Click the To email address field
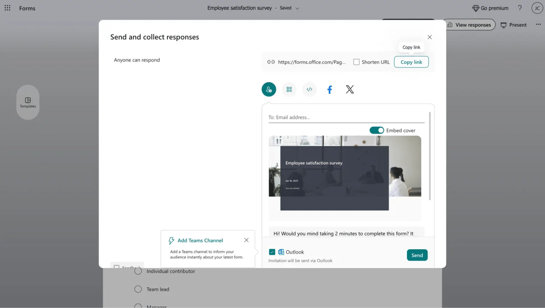The image size is (545, 308). [346, 117]
